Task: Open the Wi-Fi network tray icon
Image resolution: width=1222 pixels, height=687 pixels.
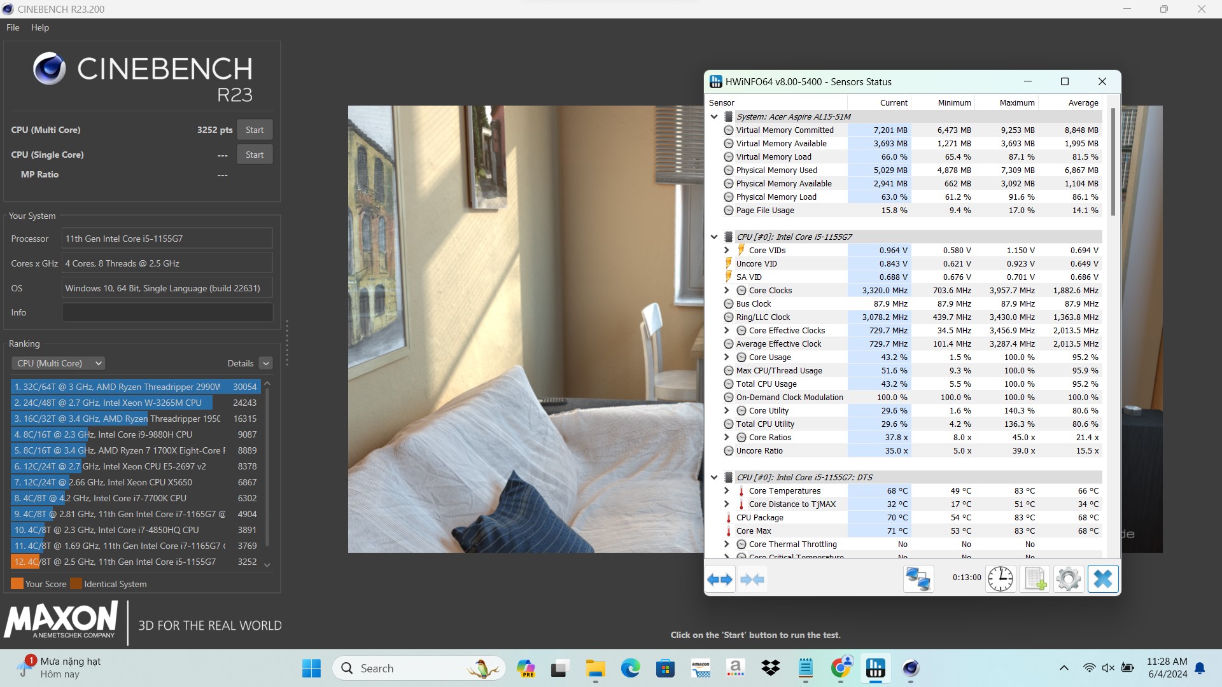Action: (1089, 668)
